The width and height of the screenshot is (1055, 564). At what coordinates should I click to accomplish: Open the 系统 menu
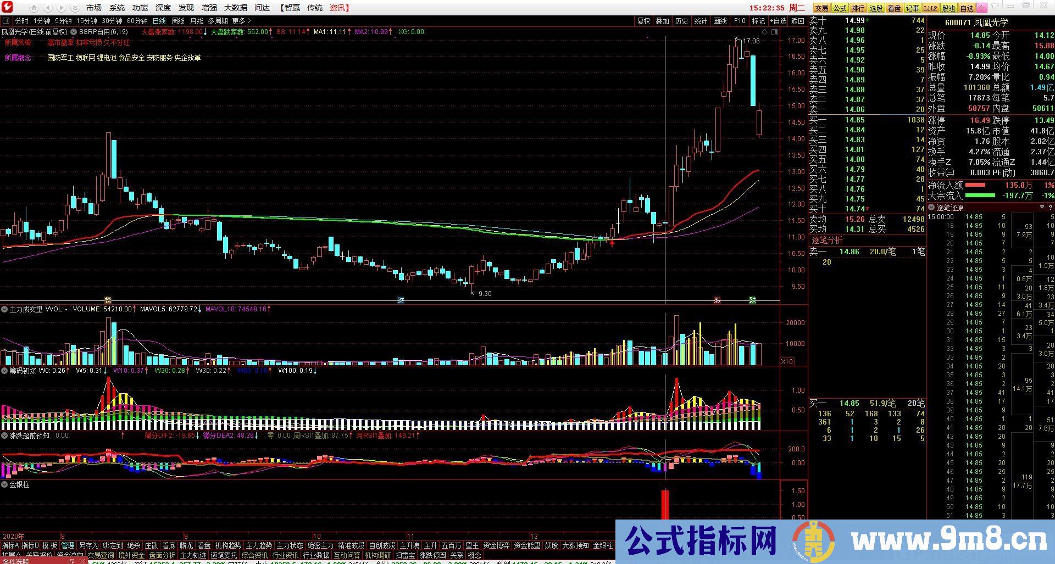117,8
